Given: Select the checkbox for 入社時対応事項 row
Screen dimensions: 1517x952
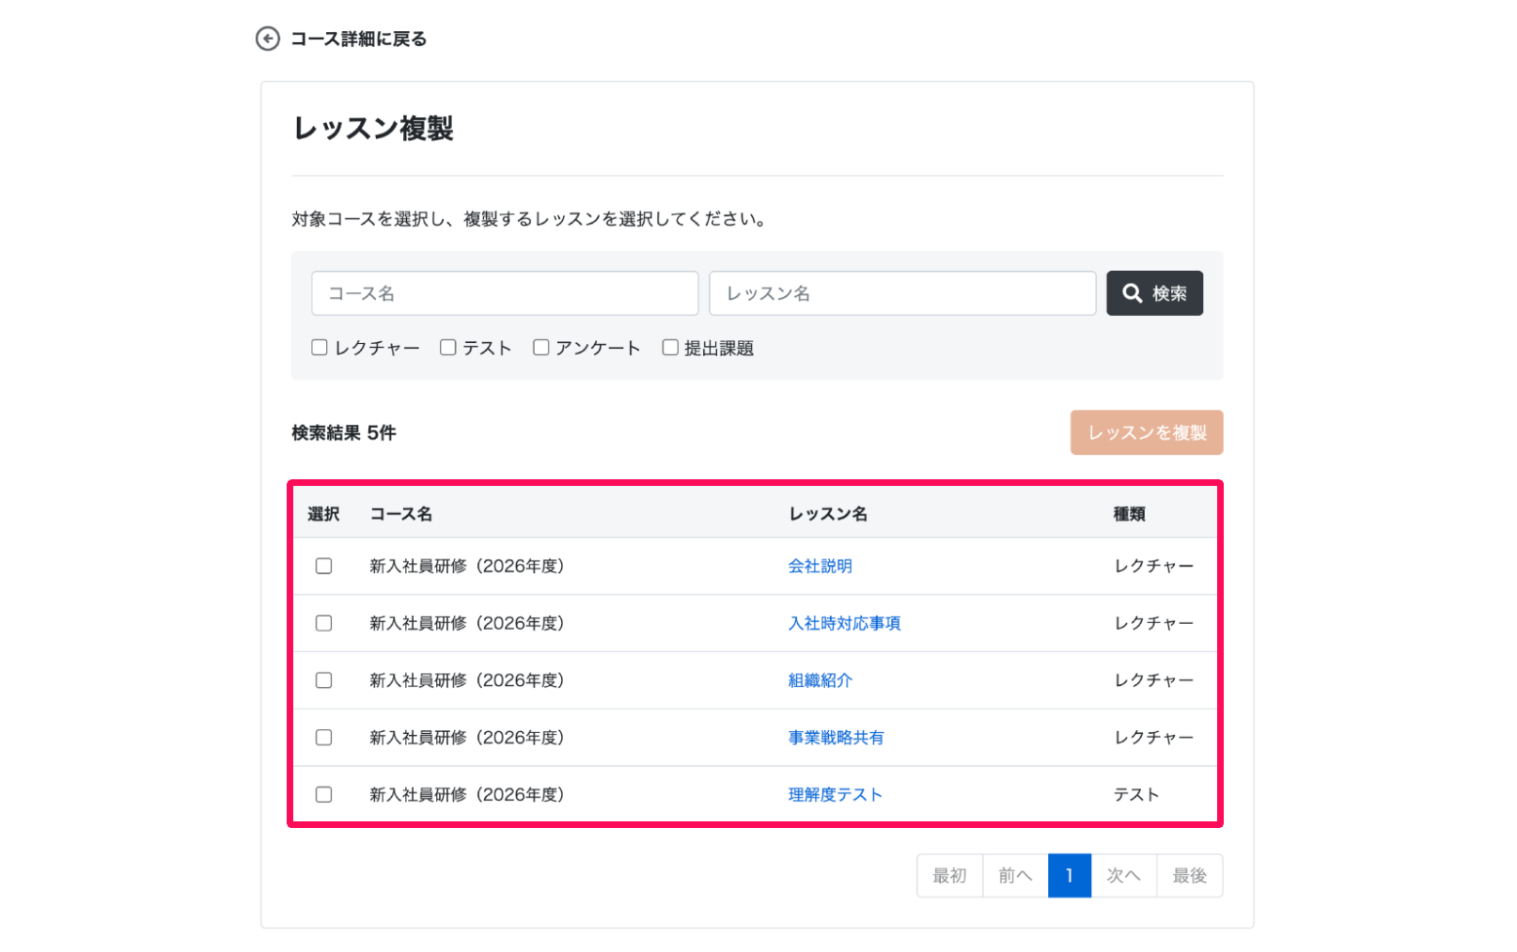Looking at the screenshot, I should point(324,623).
